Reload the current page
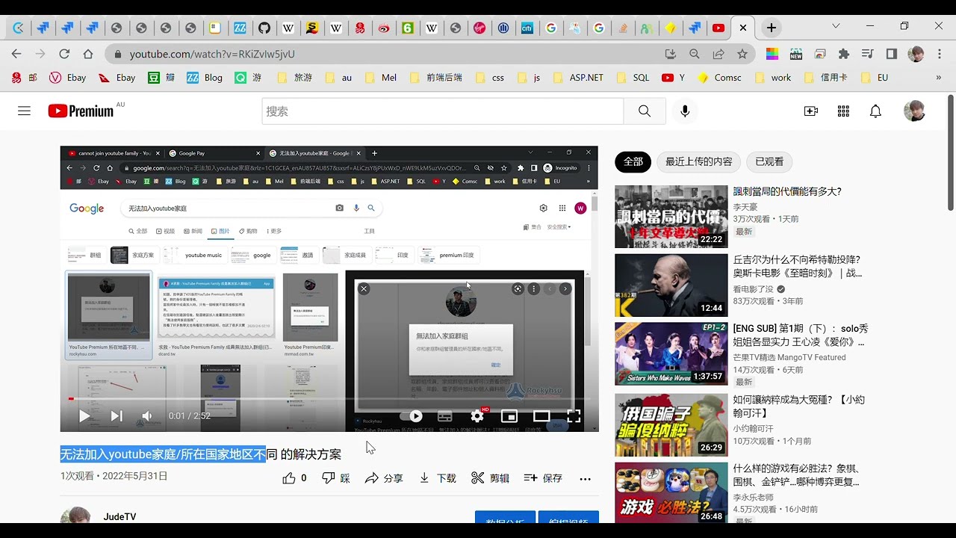956x538 pixels. (64, 54)
